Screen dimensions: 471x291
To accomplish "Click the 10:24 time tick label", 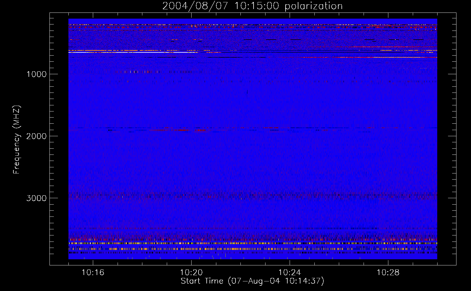I will tap(290, 273).
